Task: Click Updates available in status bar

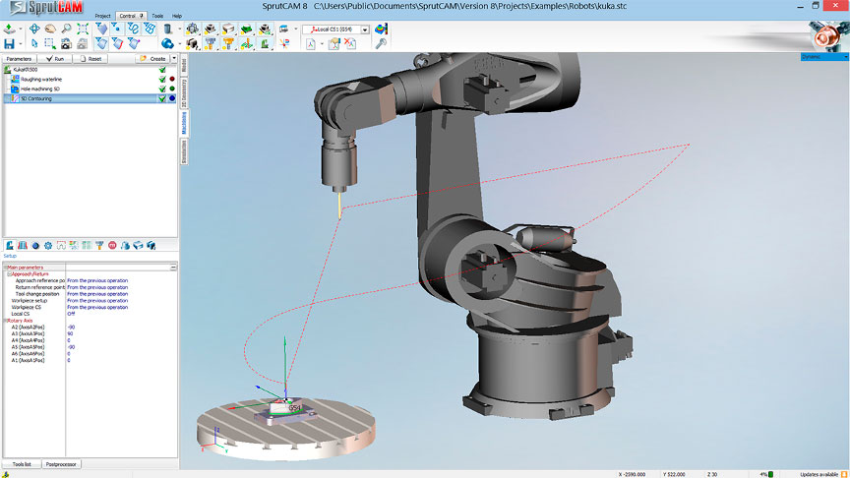Action: (x=820, y=474)
